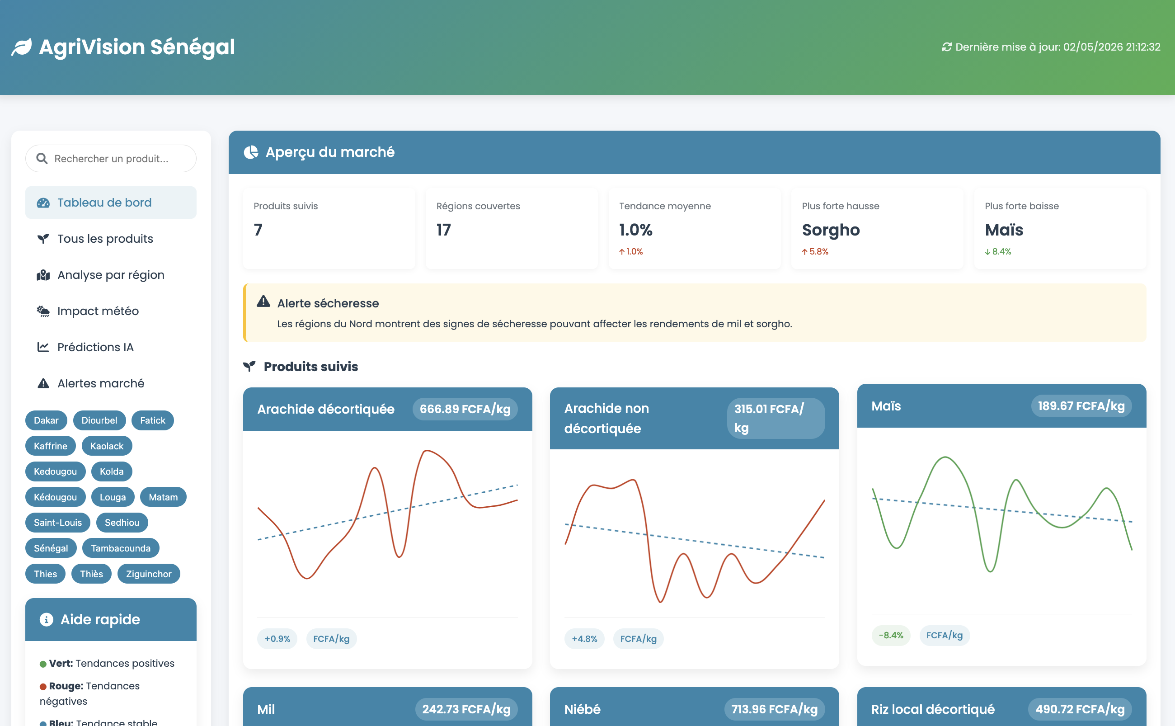Click the magnifier icon in search box
Screen dimensions: 1175x726
click(42, 159)
